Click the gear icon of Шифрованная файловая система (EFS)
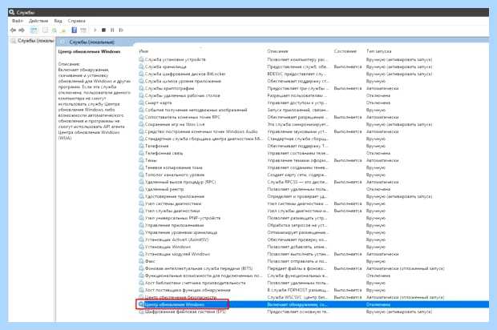 pyautogui.click(x=141, y=312)
